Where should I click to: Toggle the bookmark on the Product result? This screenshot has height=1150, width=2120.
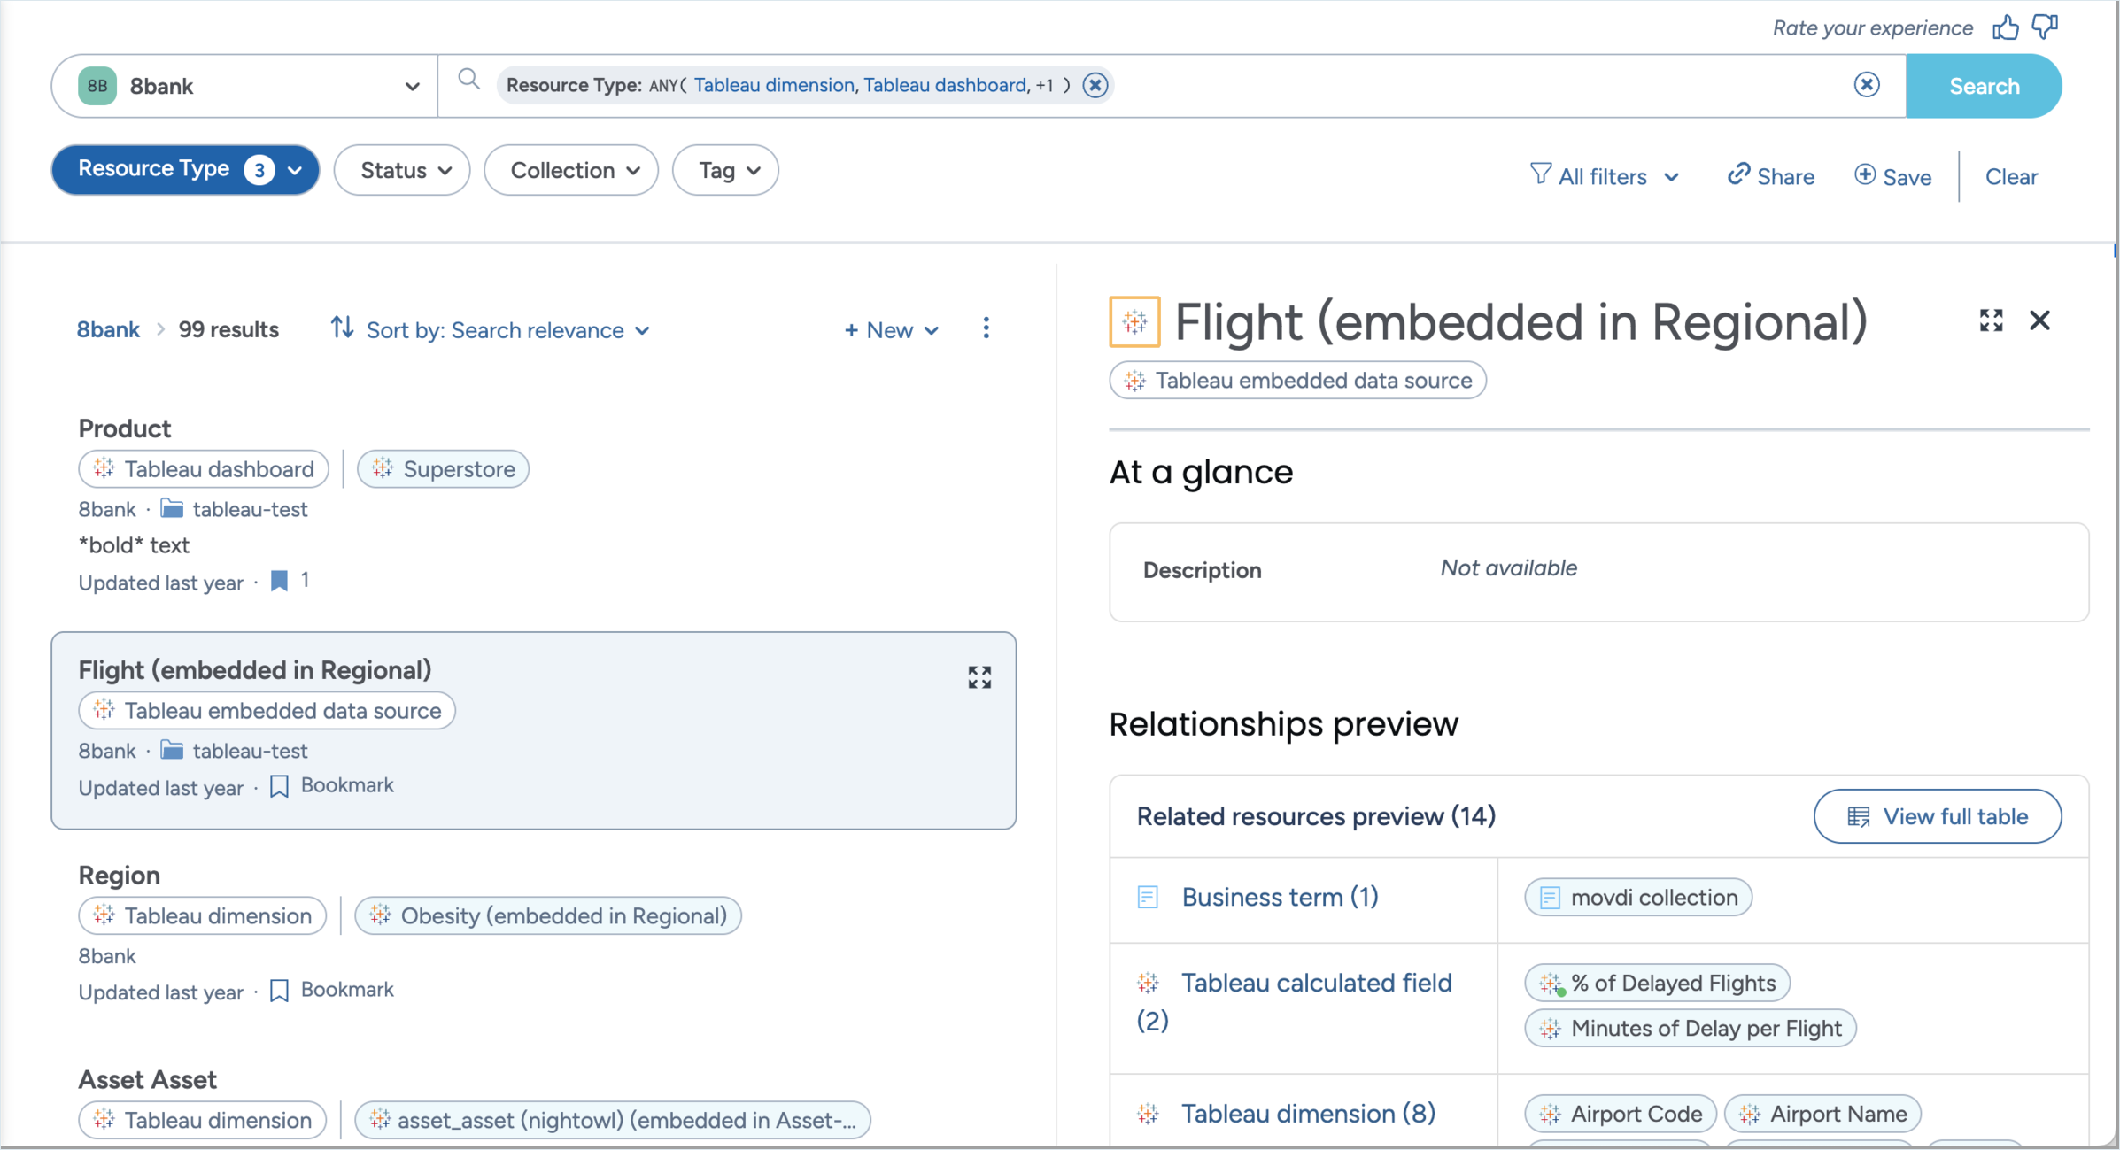coord(280,581)
